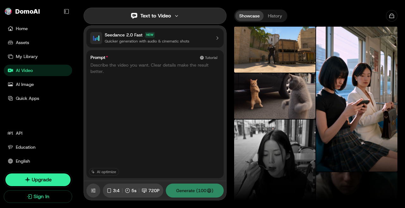The height and width of the screenshot is (208, 405).
Task: Open Quick Apps
Action: tap(38, 98)
